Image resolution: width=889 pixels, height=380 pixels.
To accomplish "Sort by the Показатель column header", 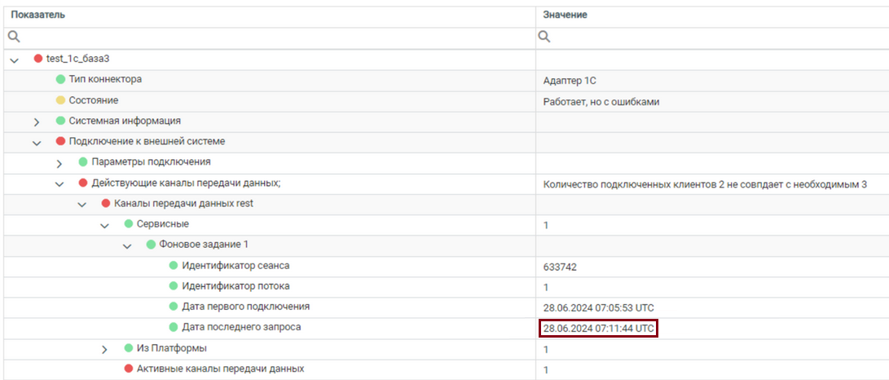I will click(x=38, y=15).
